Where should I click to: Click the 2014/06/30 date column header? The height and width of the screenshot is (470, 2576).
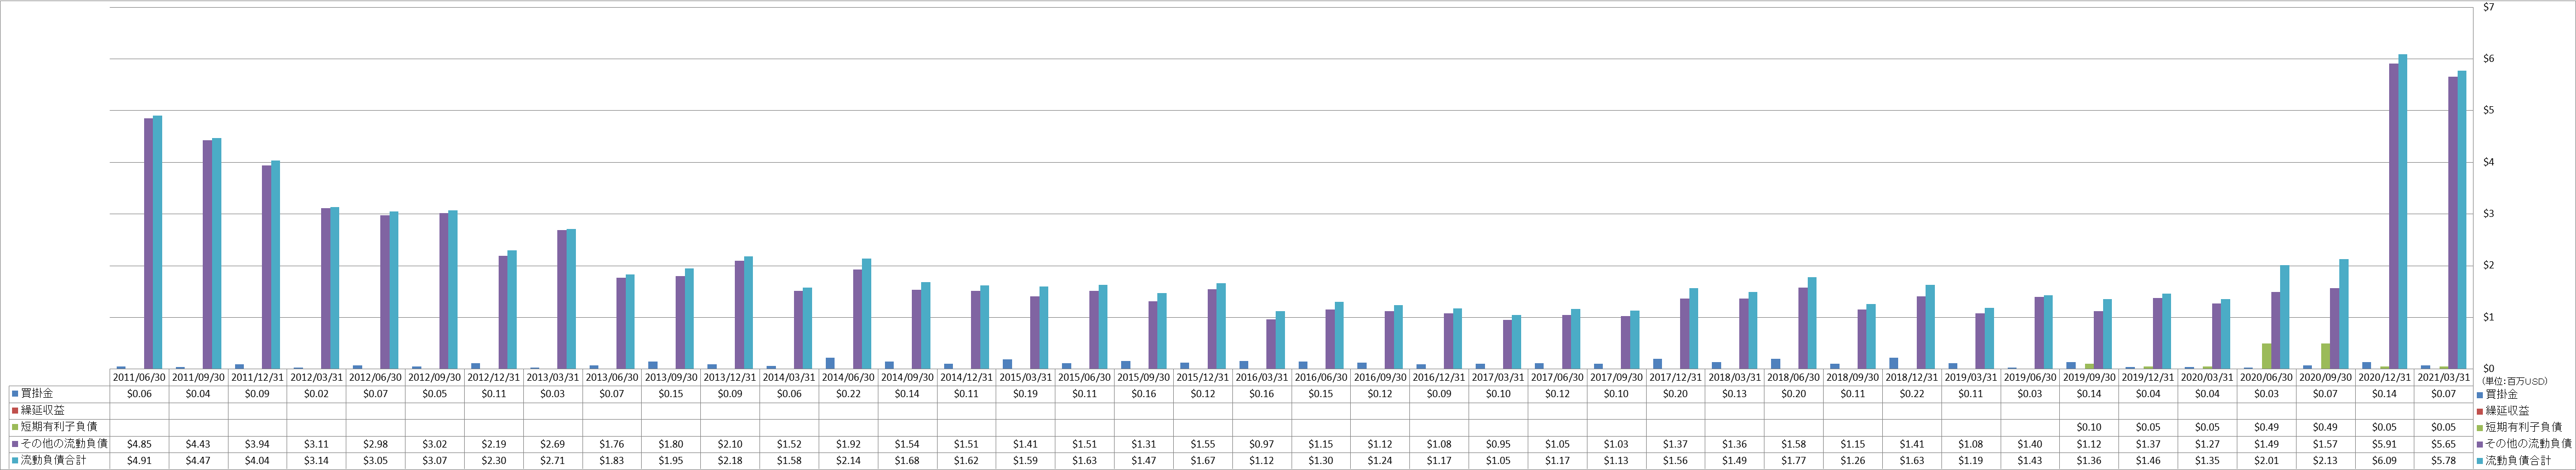pos(847,378)
